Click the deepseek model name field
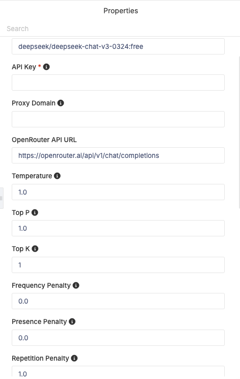 [118, 46]
